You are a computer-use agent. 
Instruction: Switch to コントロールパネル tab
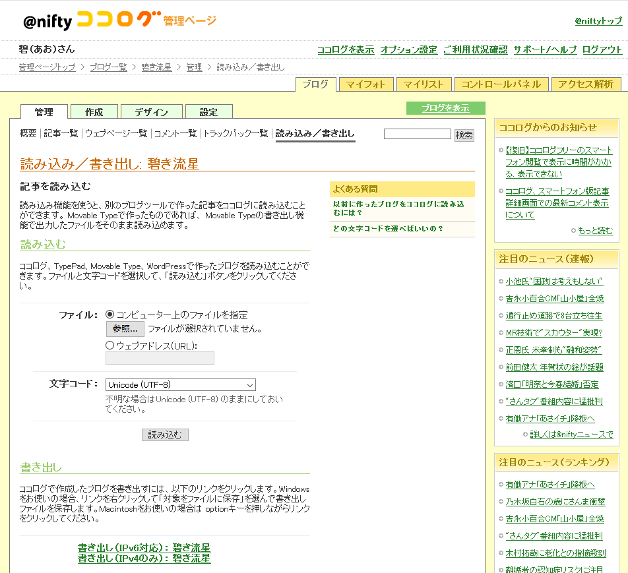tap(501, 84)
